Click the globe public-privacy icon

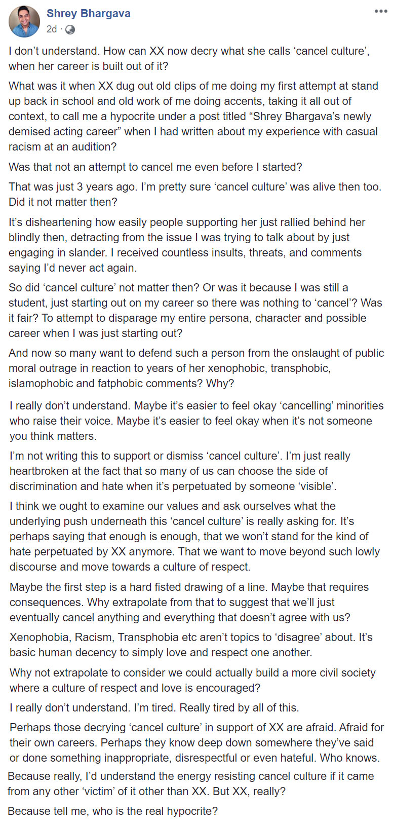[70, 29]
